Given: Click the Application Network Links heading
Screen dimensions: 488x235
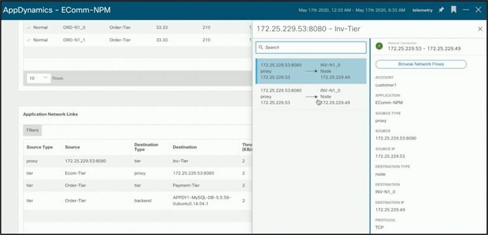Looking at the screenshot, I should coord(50,114).
